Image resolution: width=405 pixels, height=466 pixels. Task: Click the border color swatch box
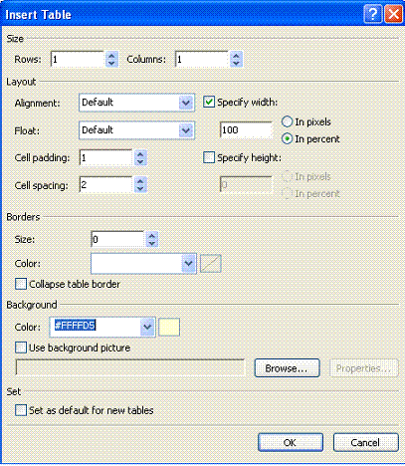tap(211, 264)
